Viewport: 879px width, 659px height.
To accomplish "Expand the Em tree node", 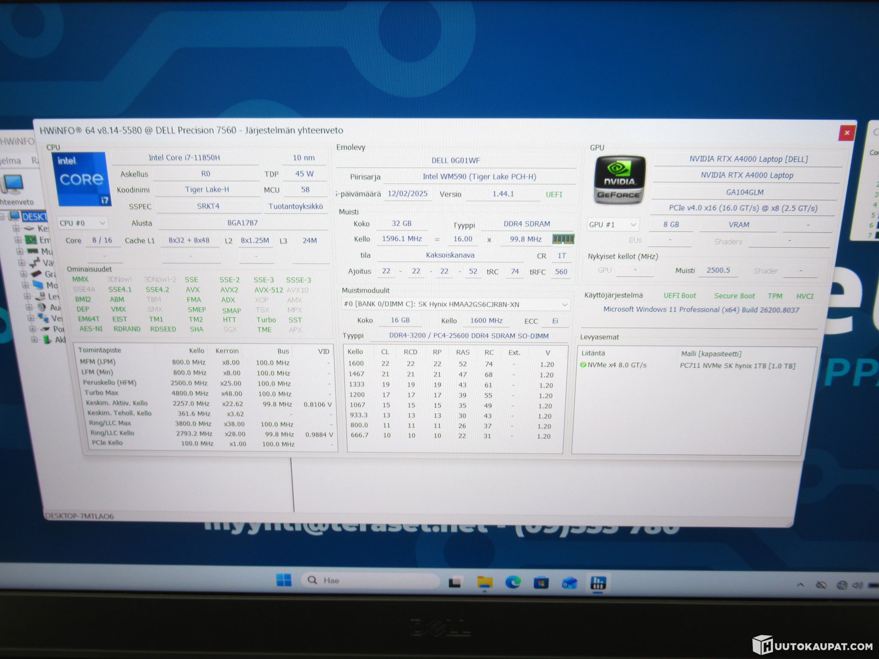I will pyautogui.click(x=18, y=239).
